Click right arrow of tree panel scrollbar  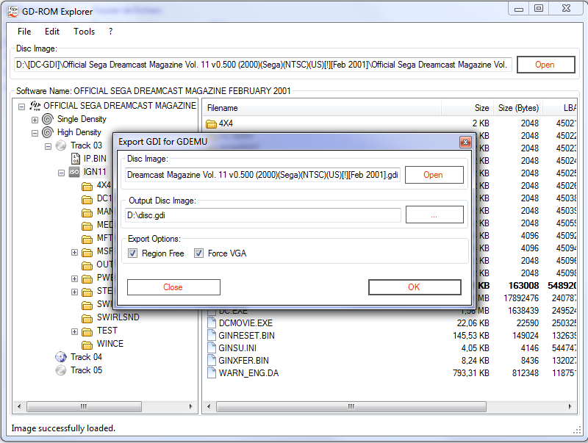coord(191,406)
